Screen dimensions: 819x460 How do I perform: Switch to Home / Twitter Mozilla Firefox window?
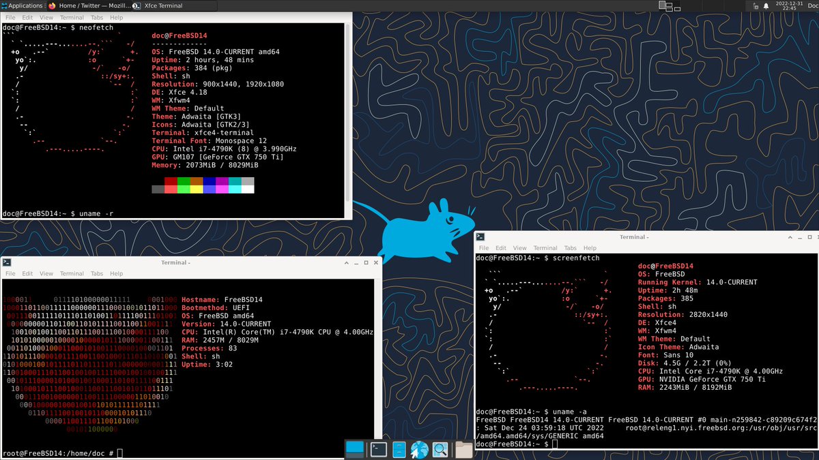pos(88,5)
